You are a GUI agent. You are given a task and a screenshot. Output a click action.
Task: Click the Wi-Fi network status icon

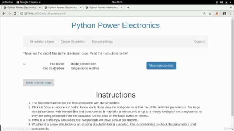[x=217, y=2]
